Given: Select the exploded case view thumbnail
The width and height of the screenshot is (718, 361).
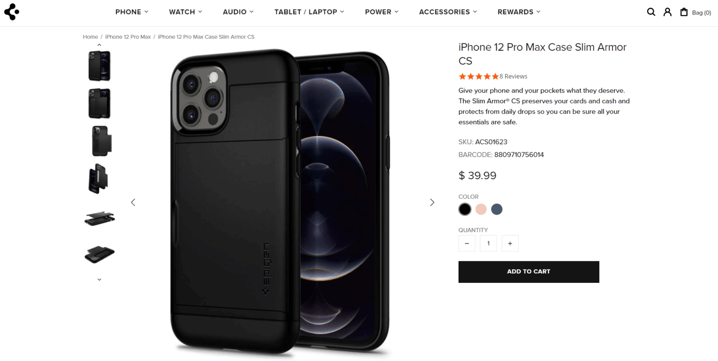Looking at the screenshot, I should 99,218.
